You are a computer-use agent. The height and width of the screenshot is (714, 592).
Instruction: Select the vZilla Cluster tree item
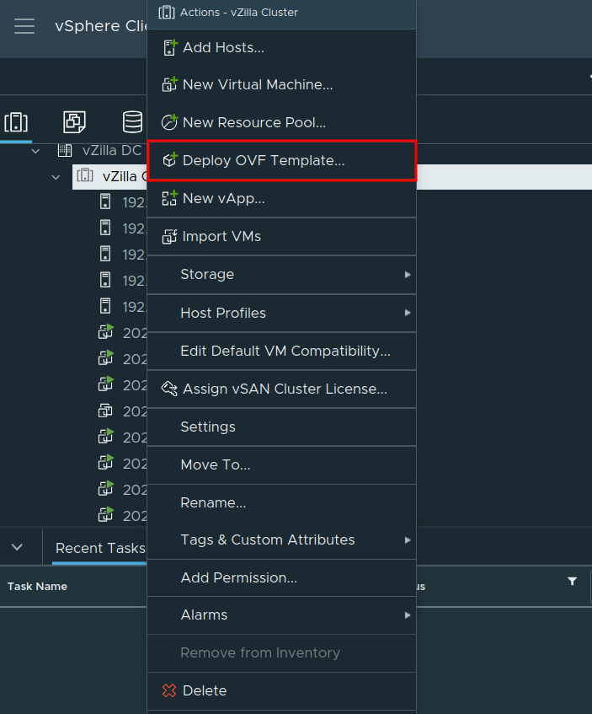pyautogui.click(x=124, y=176)
